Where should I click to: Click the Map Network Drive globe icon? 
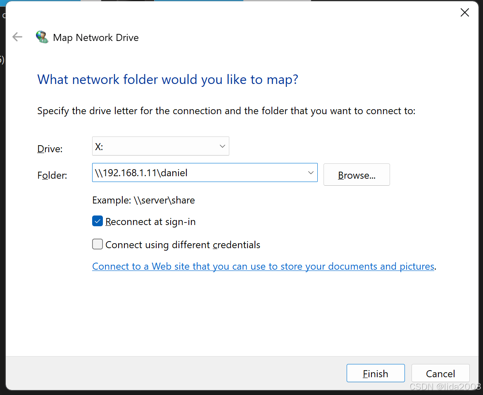pos(42,37)
